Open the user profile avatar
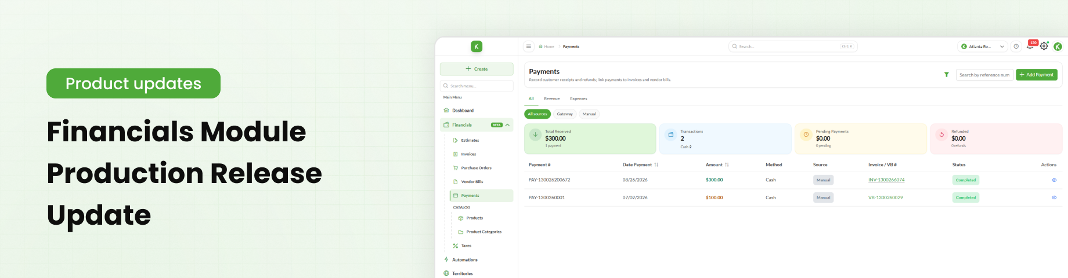 [x=1058, y=46]
